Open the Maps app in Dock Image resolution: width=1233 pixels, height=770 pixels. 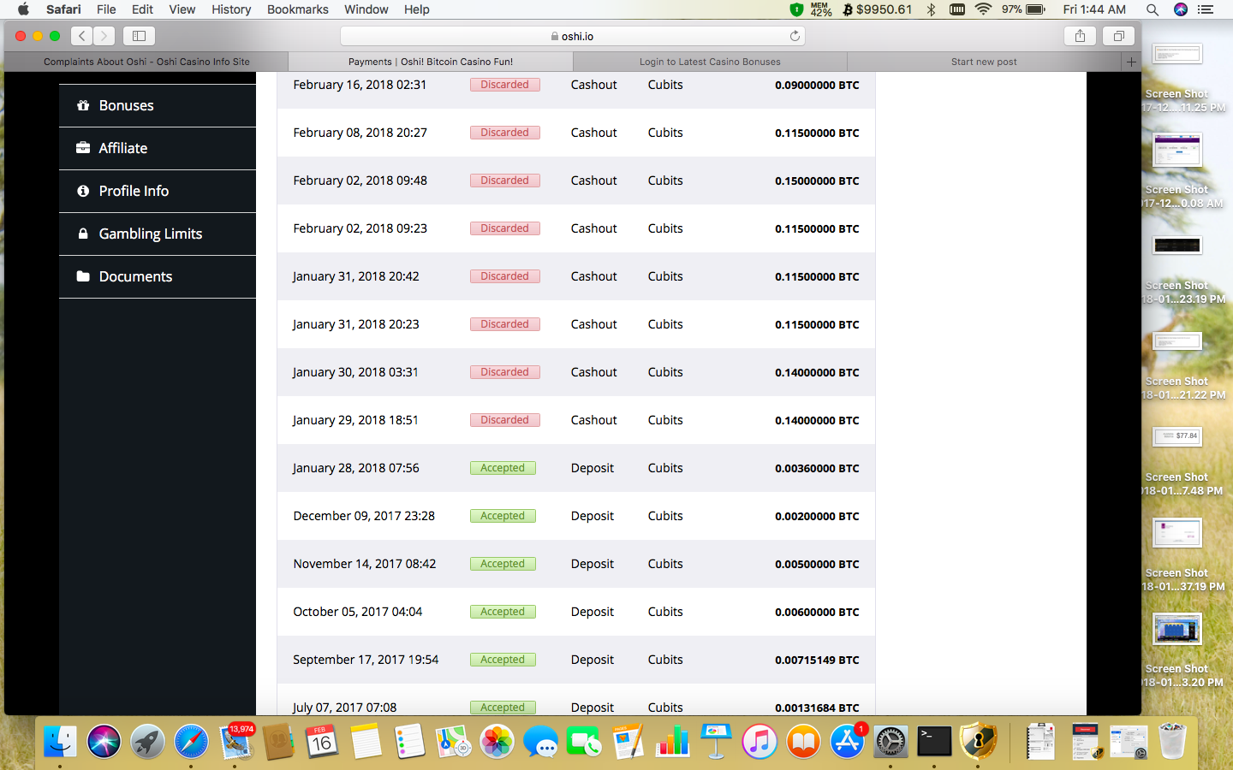453,742
